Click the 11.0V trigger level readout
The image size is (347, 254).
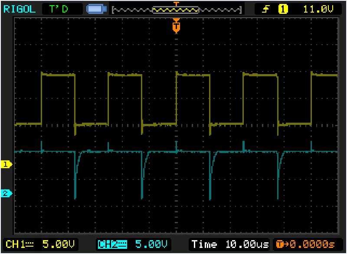pos(318,9)
